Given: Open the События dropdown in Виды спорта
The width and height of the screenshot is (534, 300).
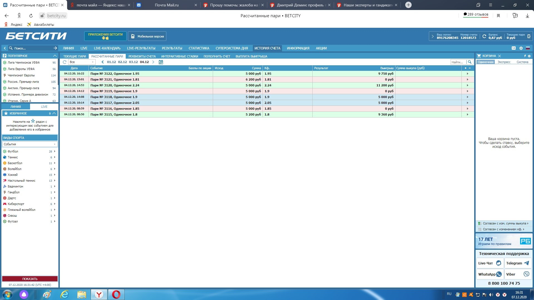Looking at the screenshot, I should pos(29,144).
